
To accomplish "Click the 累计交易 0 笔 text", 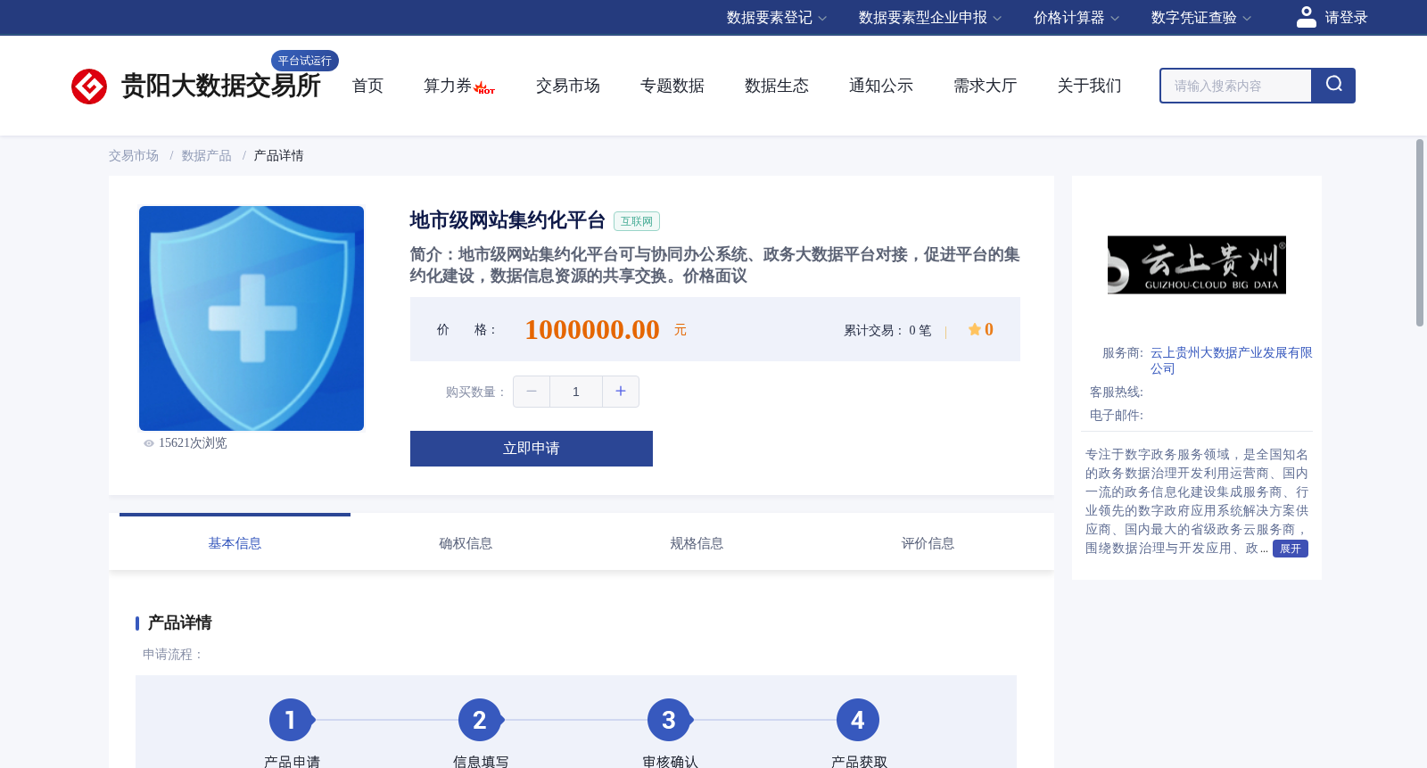I will click(887, 330).
